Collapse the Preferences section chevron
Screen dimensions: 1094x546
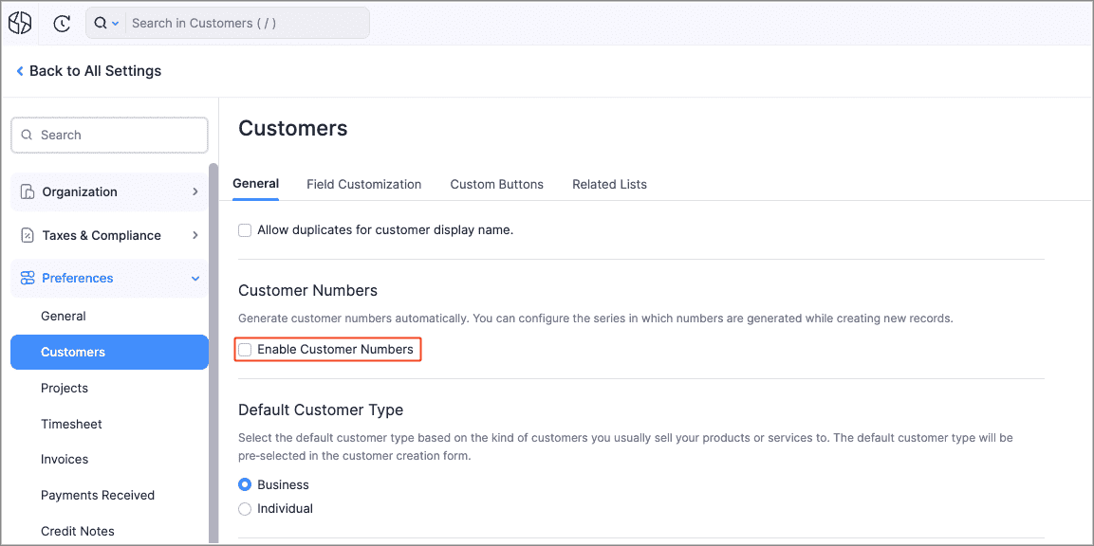click(x=195, y=279)
